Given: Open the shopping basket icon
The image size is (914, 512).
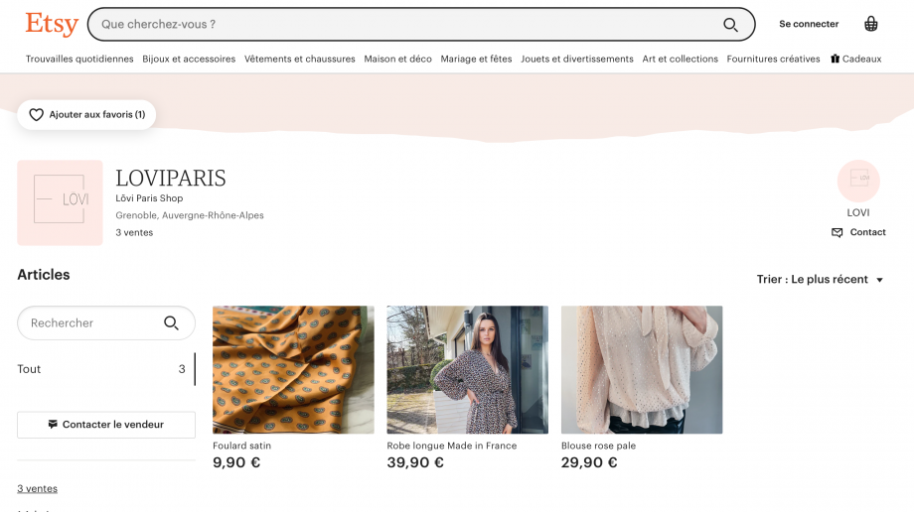Looking at the screenshot, I should tap(871, 24).
